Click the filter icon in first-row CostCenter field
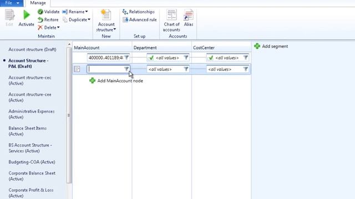The height and width of the screenshot is (199, 355). tap(245, 57)
